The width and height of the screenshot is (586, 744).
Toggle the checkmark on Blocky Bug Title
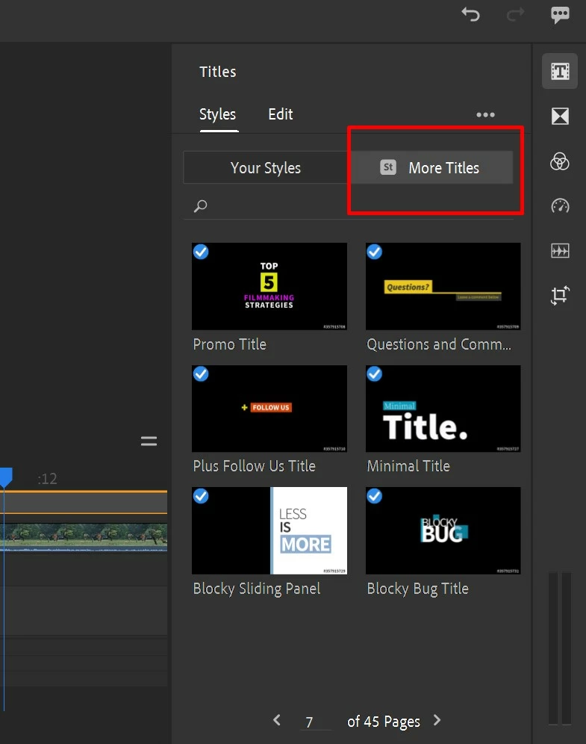click(x=375, y=496)
